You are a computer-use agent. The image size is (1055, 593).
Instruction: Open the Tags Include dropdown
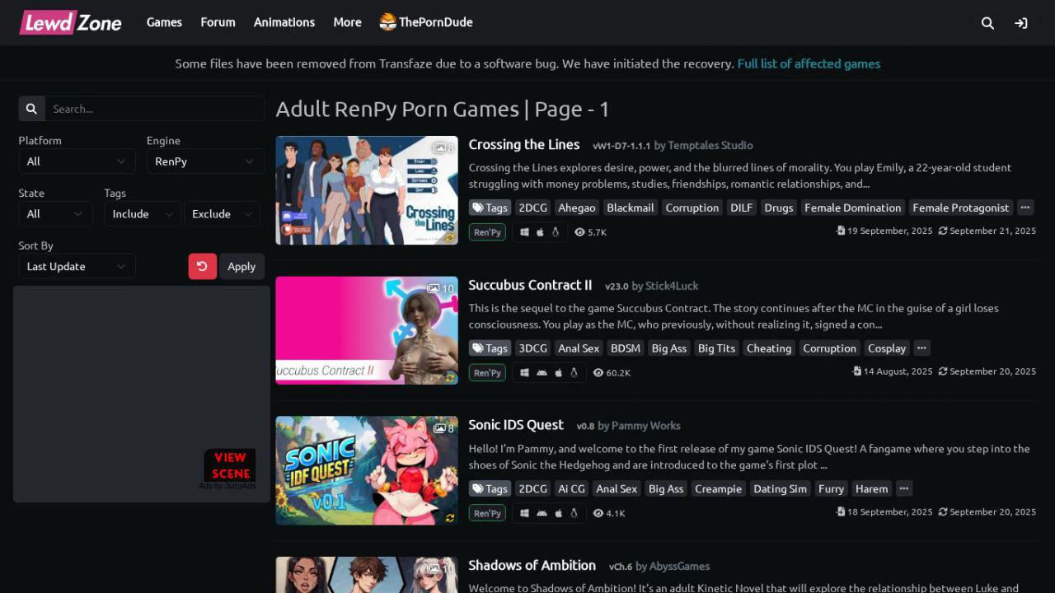click(x=142, y=214)
